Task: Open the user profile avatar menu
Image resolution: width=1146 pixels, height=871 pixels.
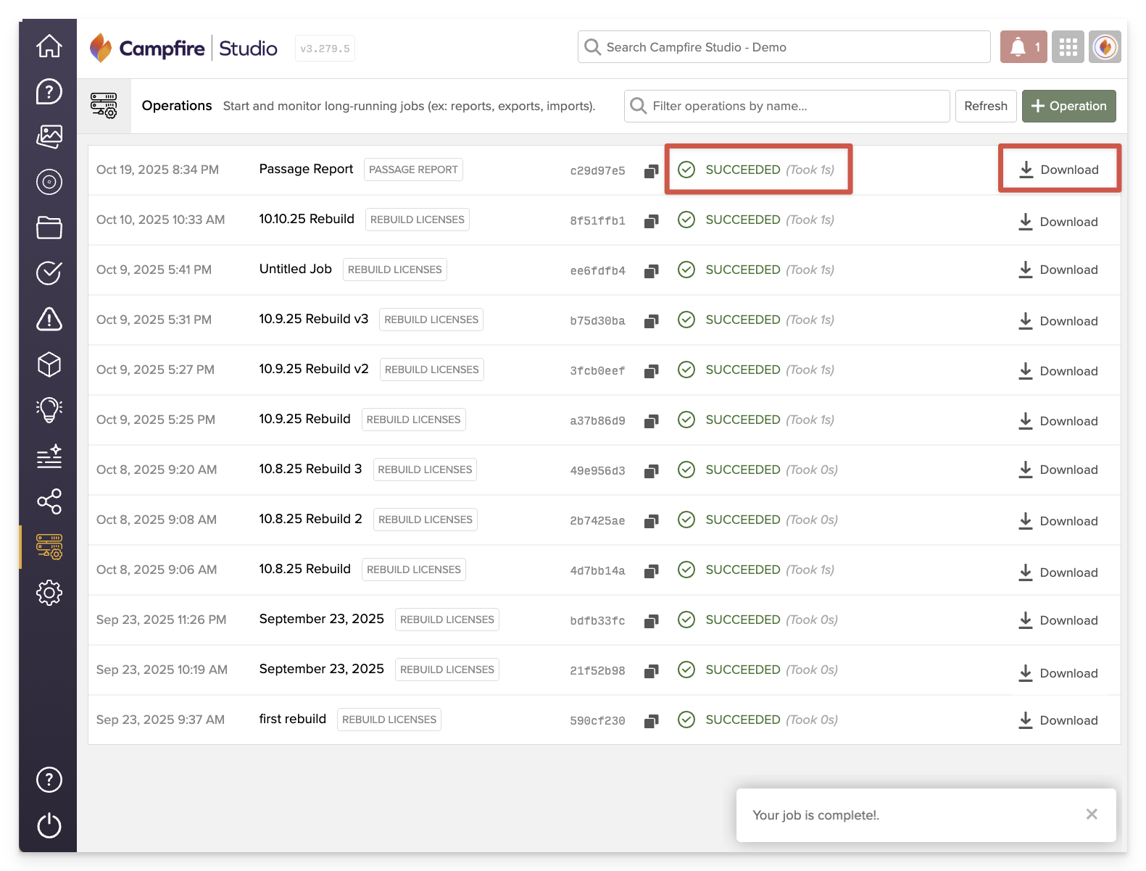Action: (1105, 47)
